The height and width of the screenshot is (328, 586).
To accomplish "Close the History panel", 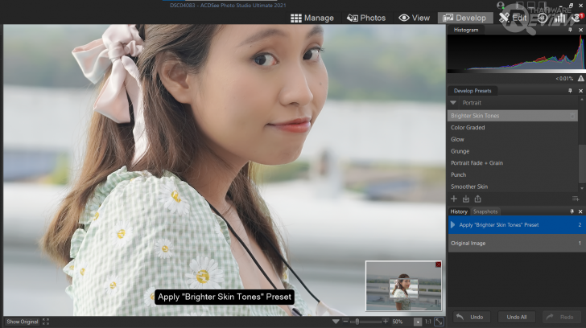I will point(580,211).
